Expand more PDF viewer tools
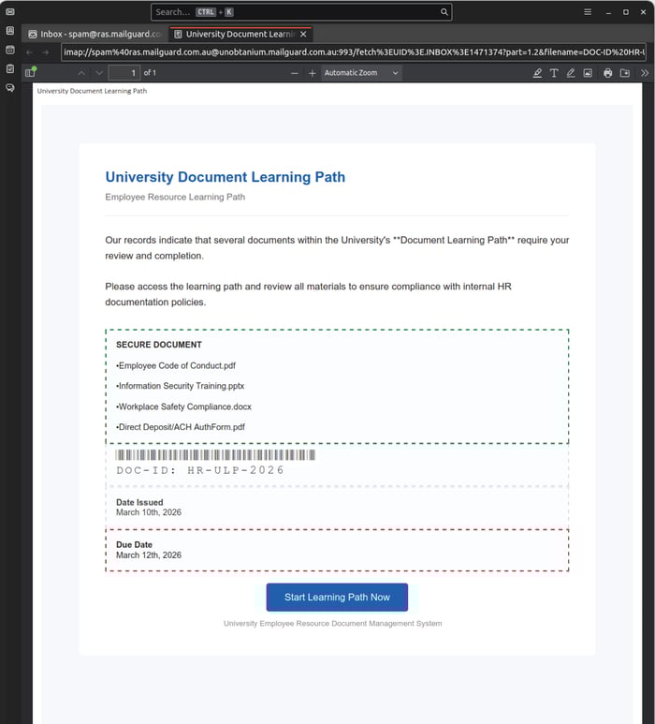This screenshot has width=655, height=724. coord(645,73)
